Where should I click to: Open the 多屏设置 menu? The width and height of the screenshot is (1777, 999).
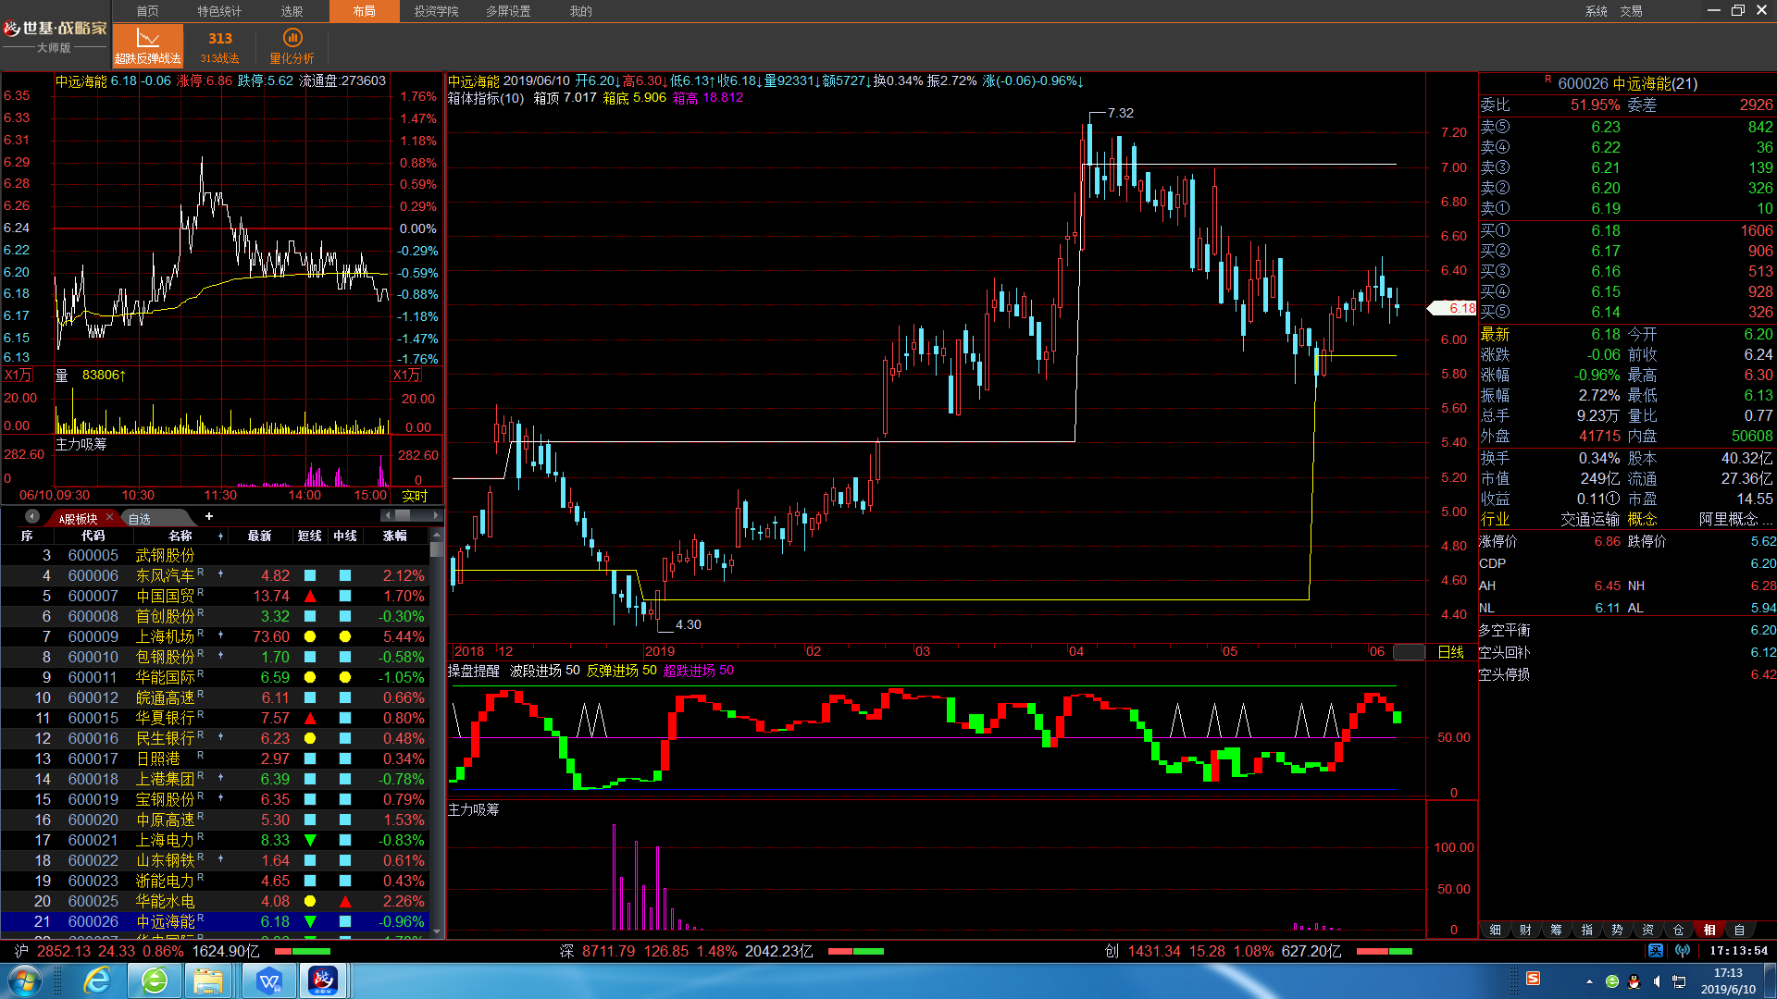point(508,11)
